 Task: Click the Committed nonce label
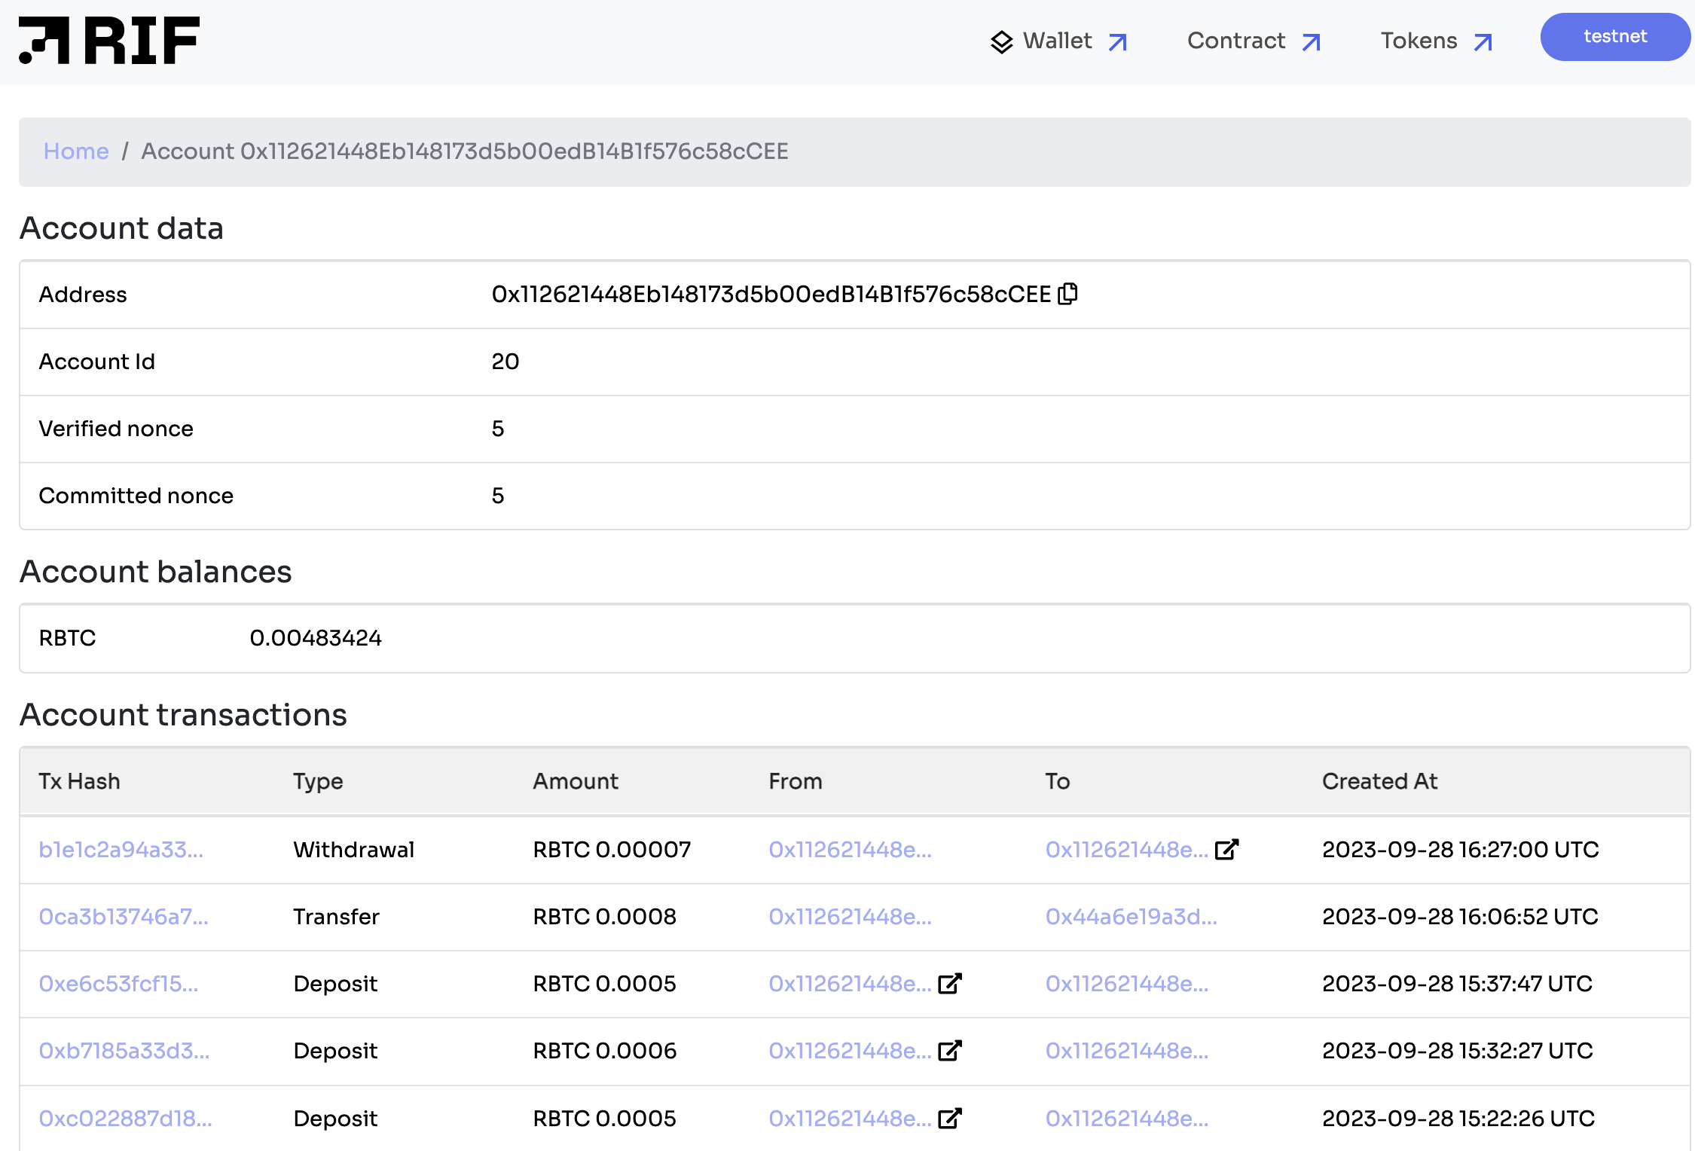point(136,496)
